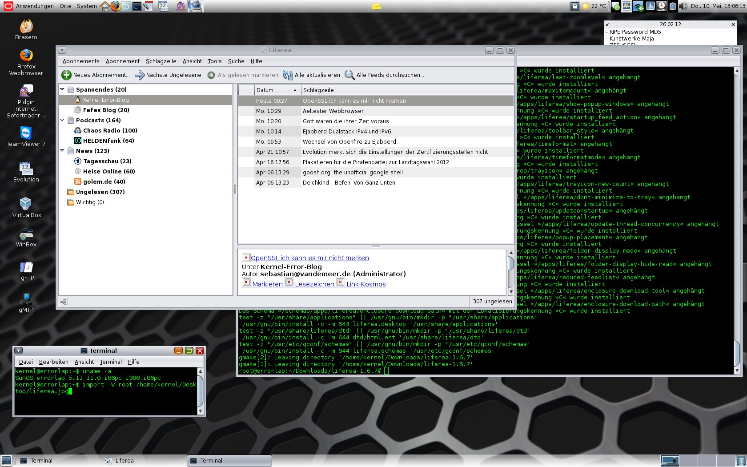
Task: Click the lock screen icon in top panel
Action: point(575,6)
